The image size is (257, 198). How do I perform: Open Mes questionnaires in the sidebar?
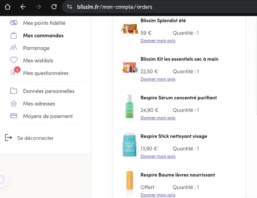tap(46, 73)
